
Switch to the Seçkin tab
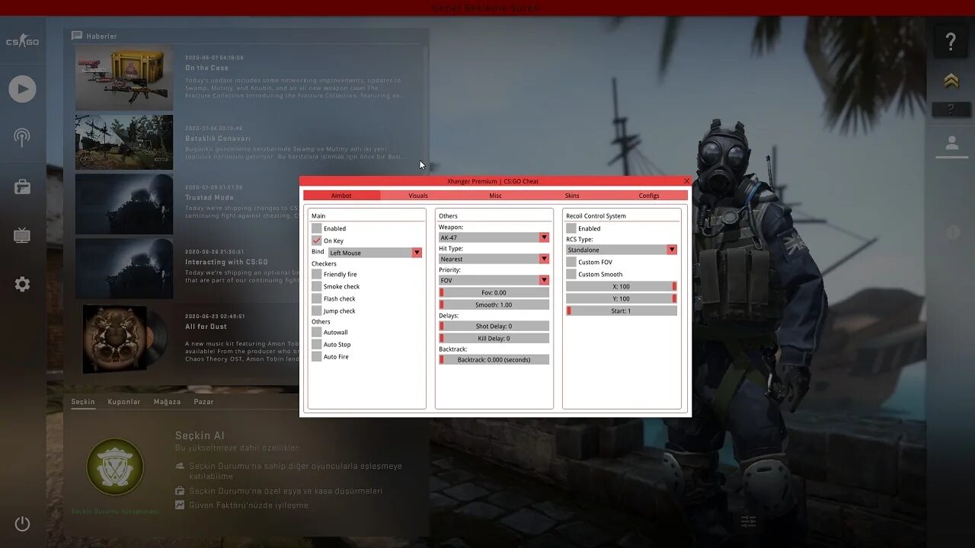coord(83,402)
